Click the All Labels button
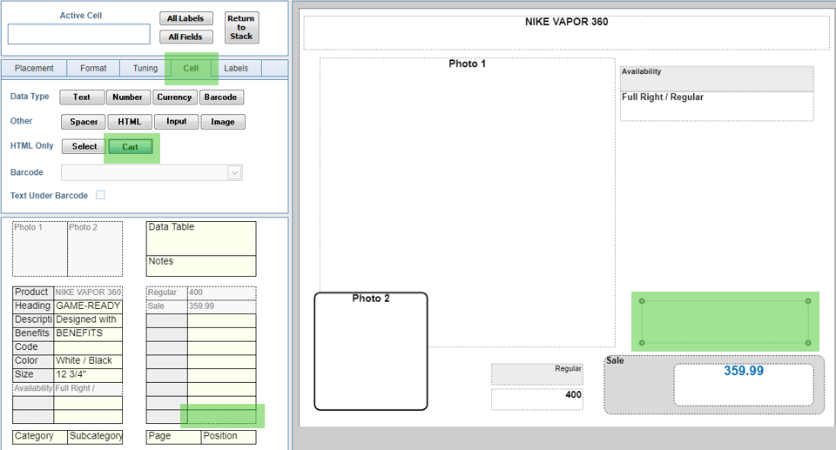 click(185, 19)
